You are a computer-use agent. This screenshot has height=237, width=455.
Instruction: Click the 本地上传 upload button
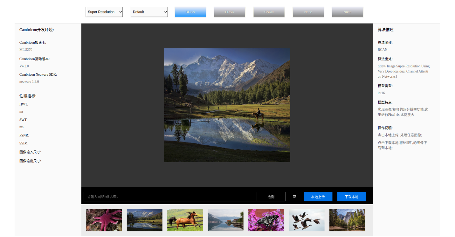[x=318, y=197]
